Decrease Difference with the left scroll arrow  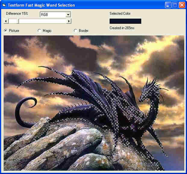tap(6, 21)
